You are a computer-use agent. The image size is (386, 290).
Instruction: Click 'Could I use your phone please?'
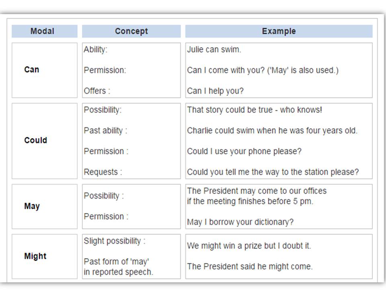click(x=244, y=151)
